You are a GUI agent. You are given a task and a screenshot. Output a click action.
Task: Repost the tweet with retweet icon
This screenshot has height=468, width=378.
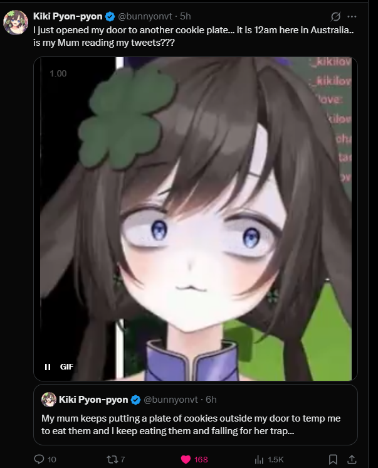tap(112, 459)
